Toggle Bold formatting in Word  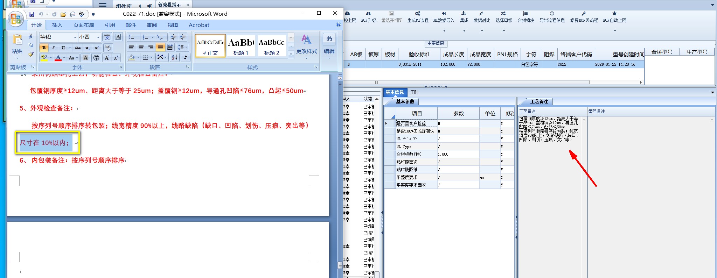pyautogui.click(x=44, y=48)
